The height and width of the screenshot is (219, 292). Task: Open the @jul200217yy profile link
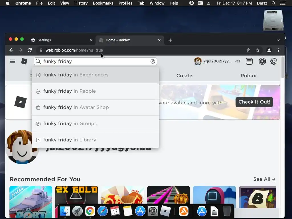(218, 61)
